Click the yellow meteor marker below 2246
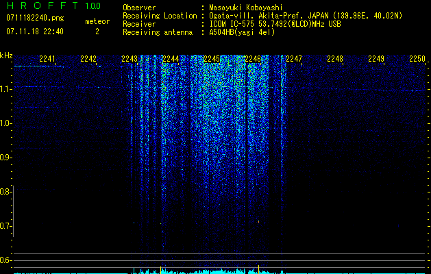 coord(258,269)
